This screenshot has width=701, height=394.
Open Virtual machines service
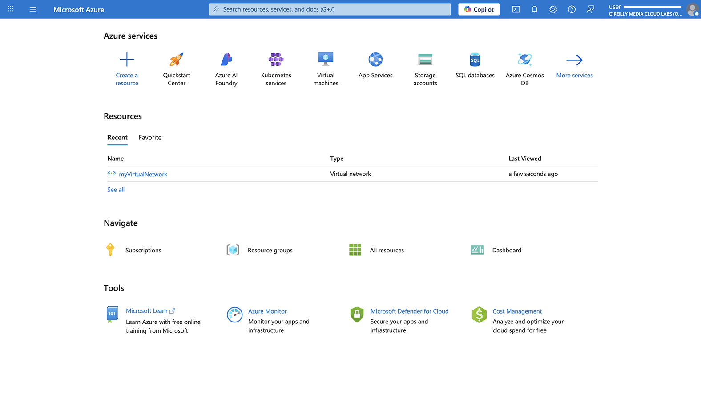point(326,60)
